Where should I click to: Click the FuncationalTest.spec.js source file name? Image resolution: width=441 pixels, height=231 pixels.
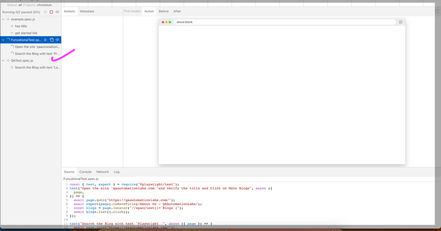tap(81, 179)
